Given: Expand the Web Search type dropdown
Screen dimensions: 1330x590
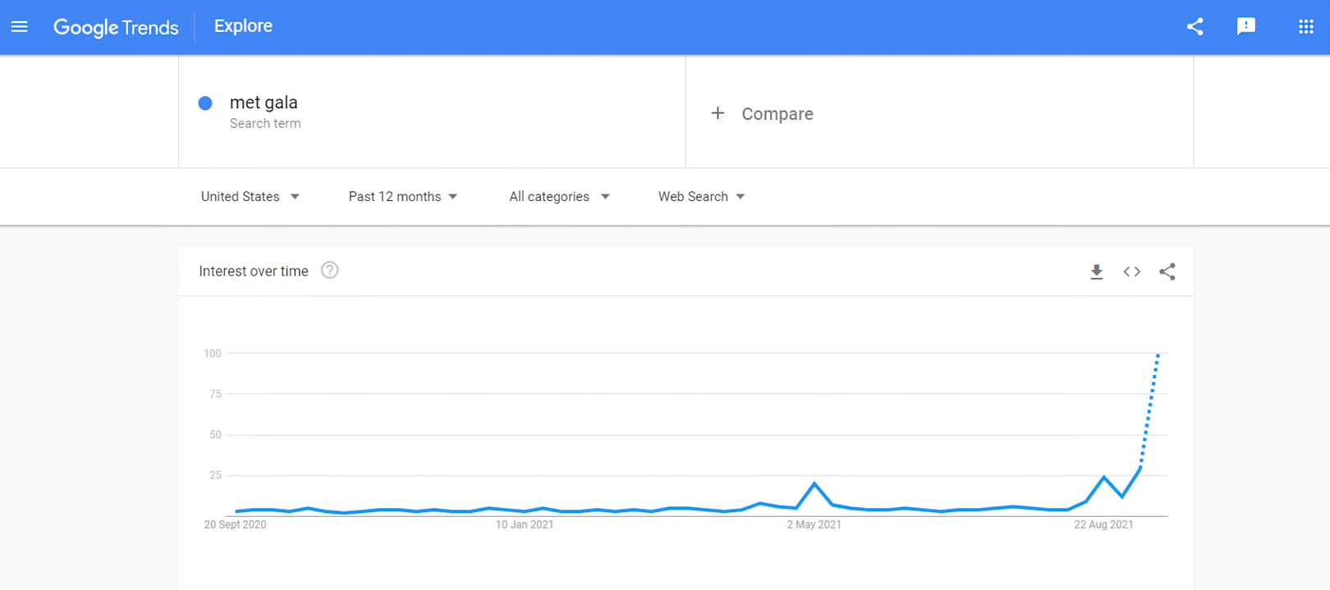Looking at the screenshot, I should 701,197.
